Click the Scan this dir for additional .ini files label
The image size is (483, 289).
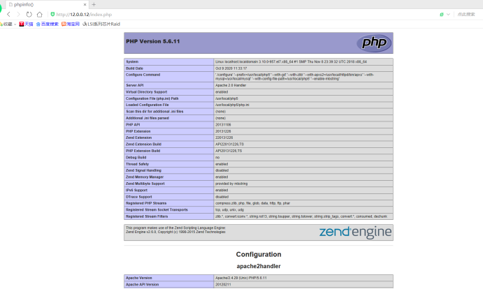point(154,112)
